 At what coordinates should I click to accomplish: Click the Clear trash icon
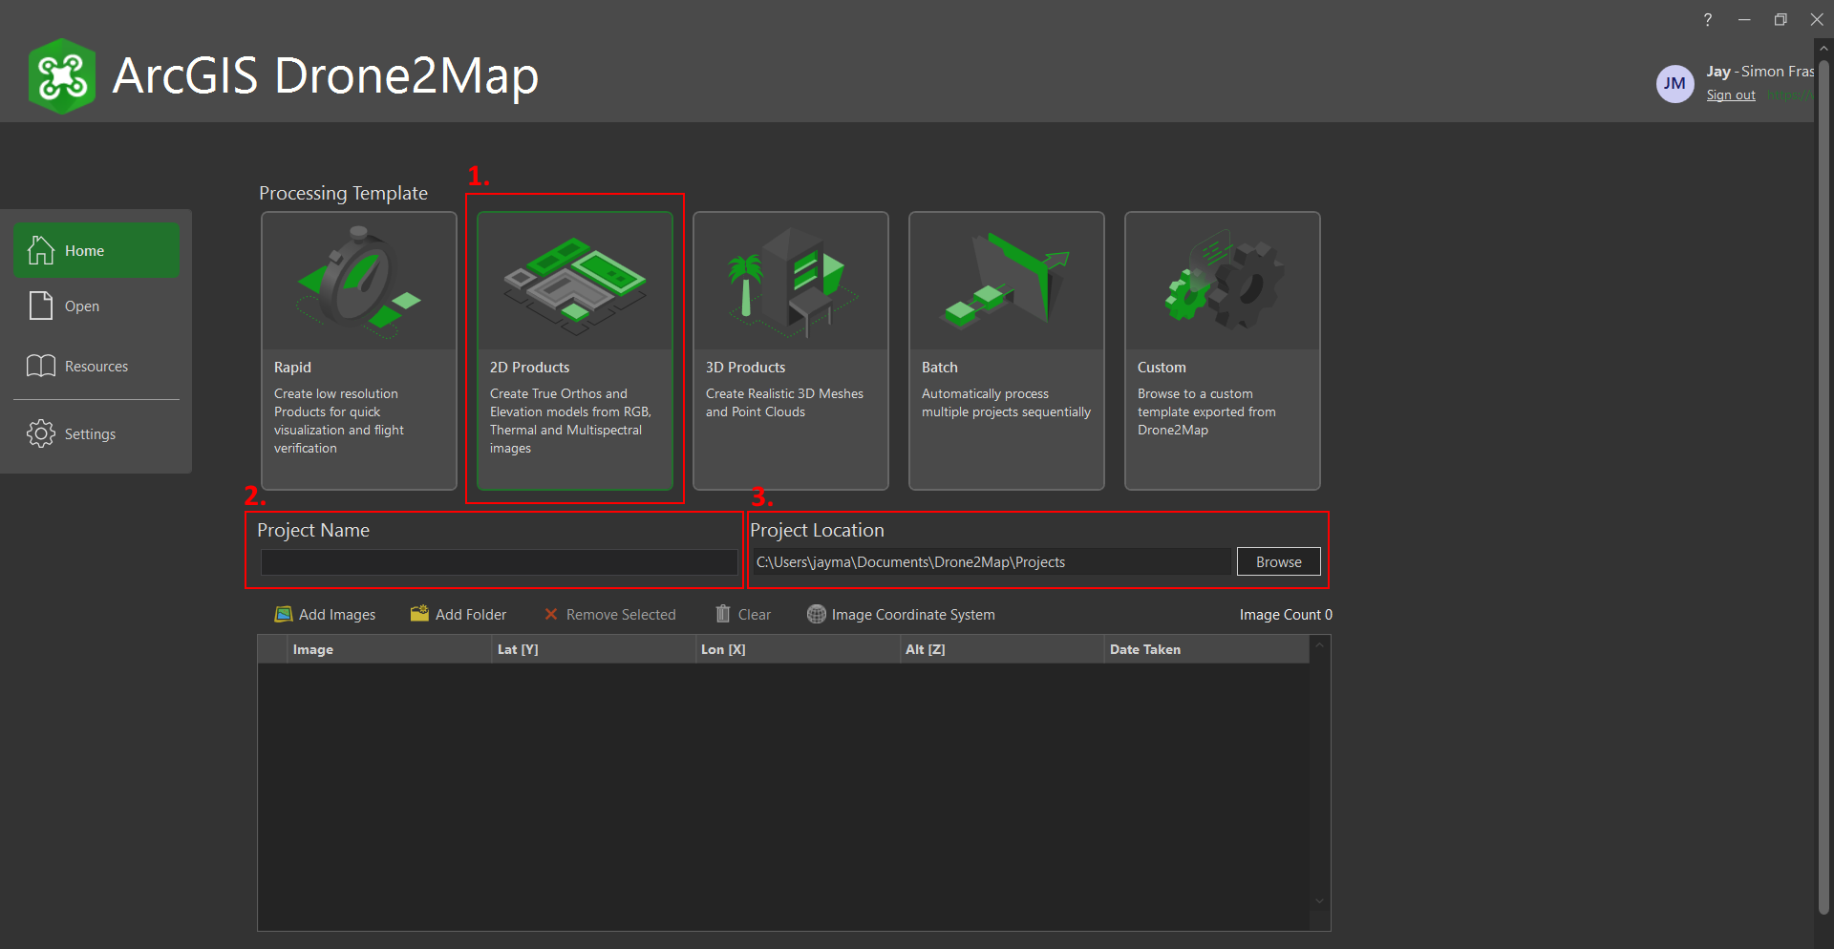[723, 614]
